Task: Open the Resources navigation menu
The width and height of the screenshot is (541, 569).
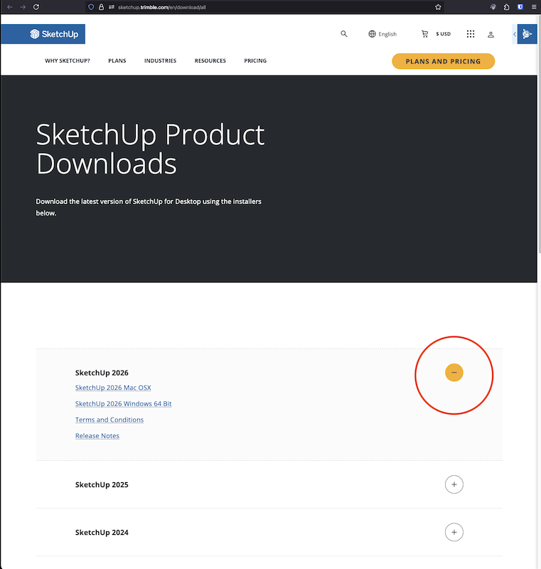Action: click(x=210, y=61)
